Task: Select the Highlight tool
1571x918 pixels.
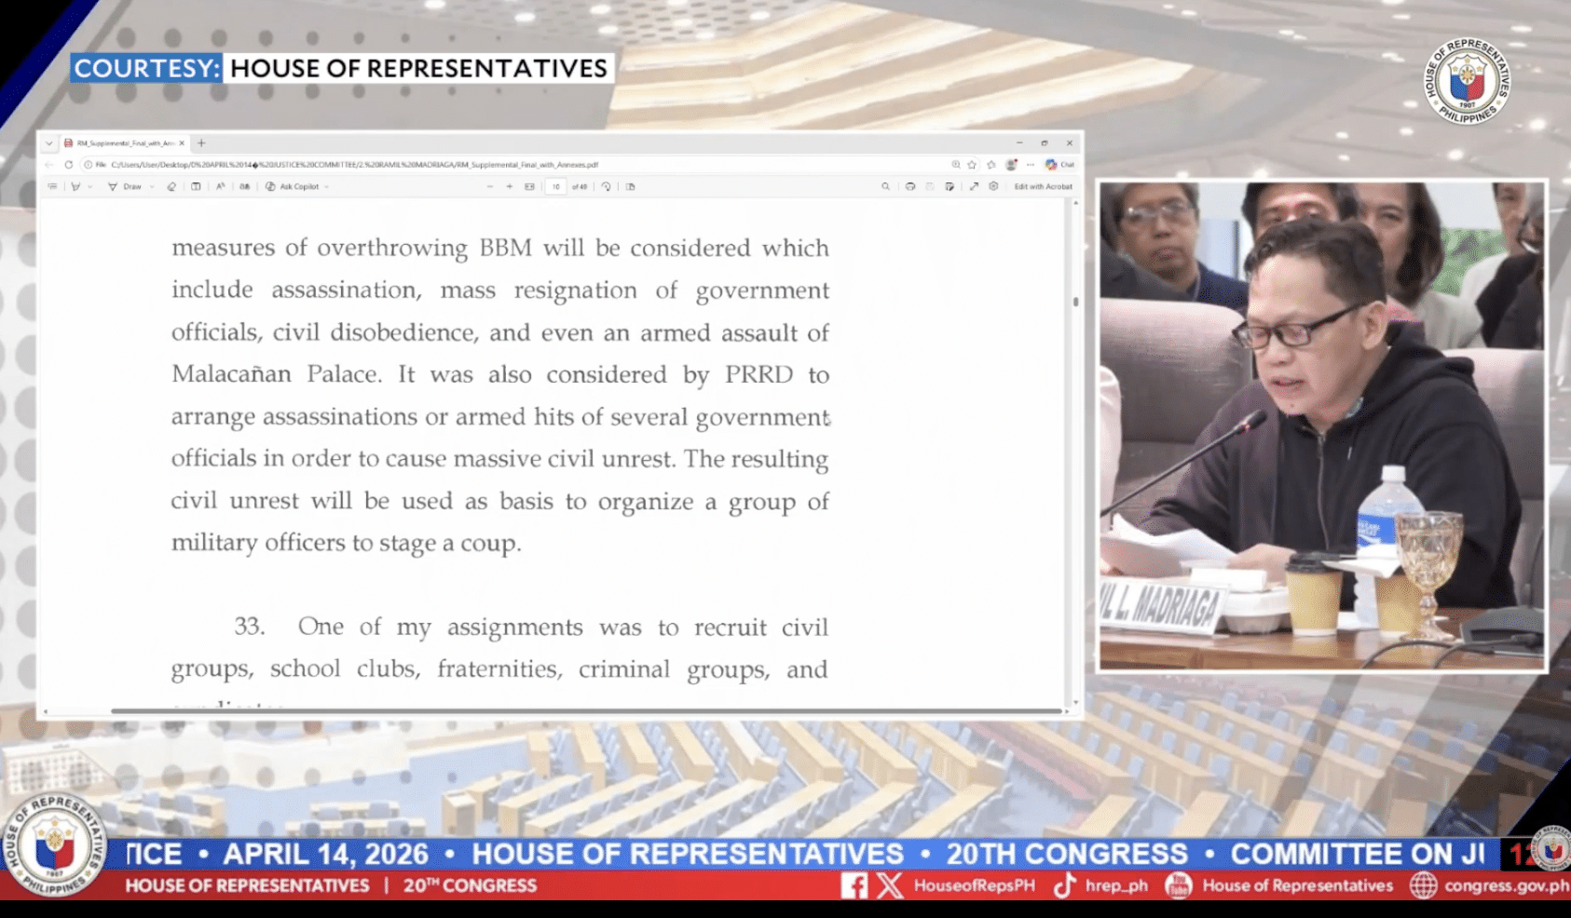Action: (x=75, y=186)
